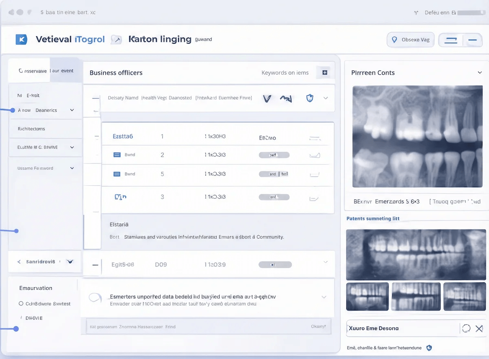Screen dimensions: 489x359
Task: Click the slider handle beside A now Deanerics
Action: pyautogui.click(x=12, y=110)
